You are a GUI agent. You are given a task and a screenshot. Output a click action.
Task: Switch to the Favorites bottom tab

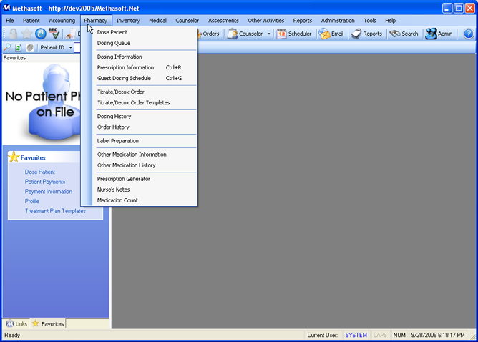48,323
